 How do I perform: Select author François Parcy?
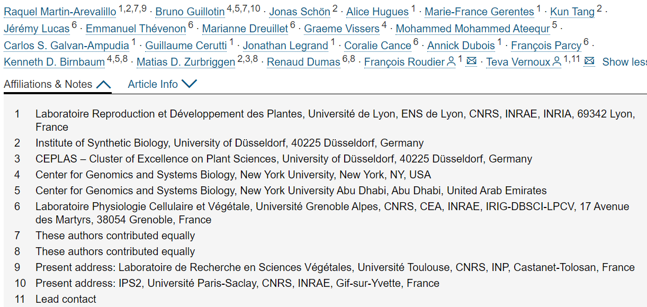pos(546,46)
